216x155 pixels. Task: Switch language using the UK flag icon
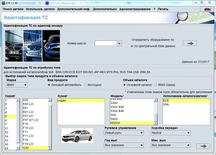(x=207, y=9)
